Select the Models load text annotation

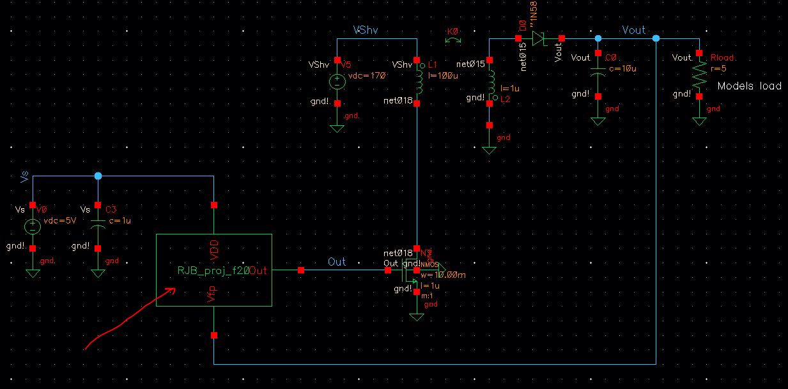click(749, 86)
